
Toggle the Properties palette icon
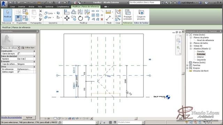(x=18, y=18)
